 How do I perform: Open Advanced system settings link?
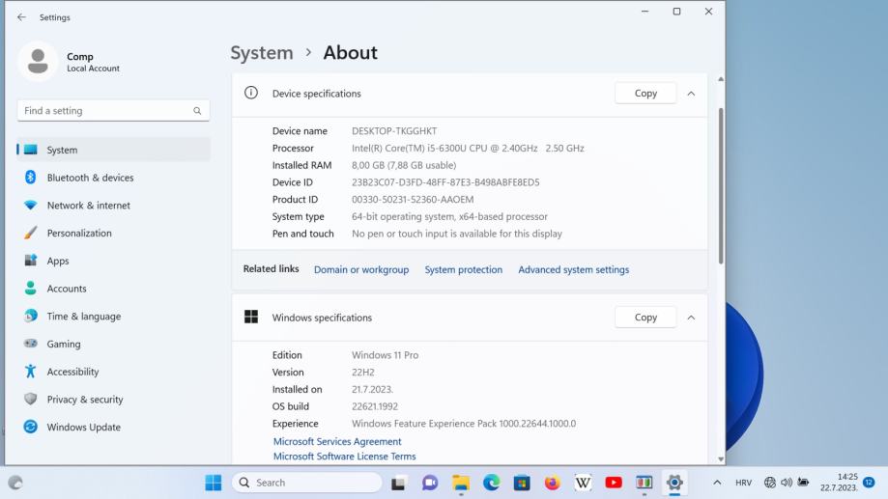point(573,270)
